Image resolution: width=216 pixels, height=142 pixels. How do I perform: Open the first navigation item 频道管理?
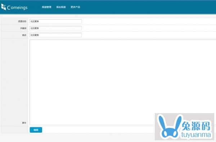(46, 7)
